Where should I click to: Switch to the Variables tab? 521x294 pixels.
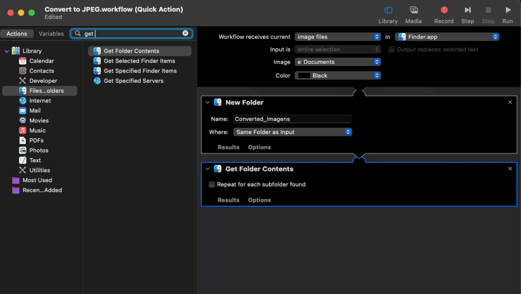point(52,34)
